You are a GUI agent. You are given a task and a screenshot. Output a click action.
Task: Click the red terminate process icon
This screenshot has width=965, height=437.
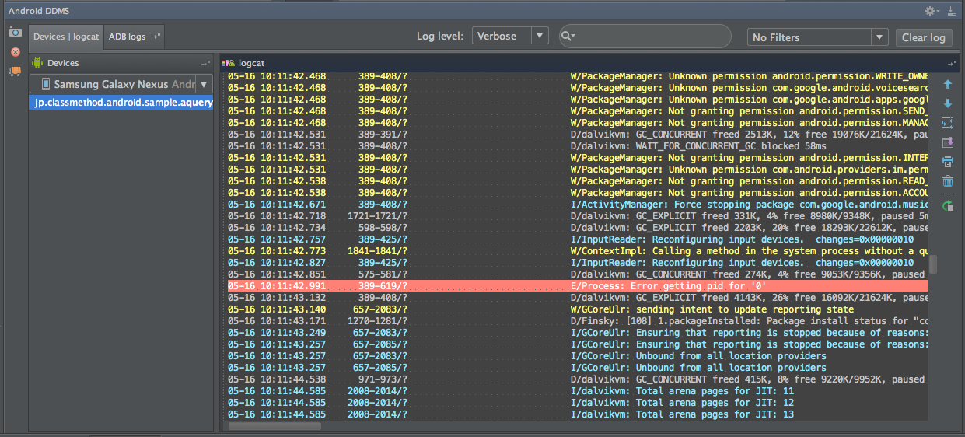(x=15, y=52)
